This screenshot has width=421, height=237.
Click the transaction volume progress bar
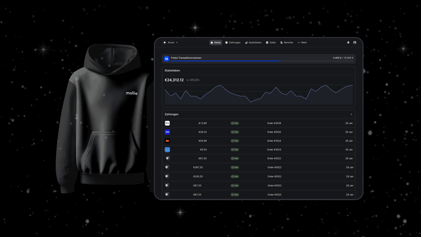pyautogui.click(x=262, y=61)
